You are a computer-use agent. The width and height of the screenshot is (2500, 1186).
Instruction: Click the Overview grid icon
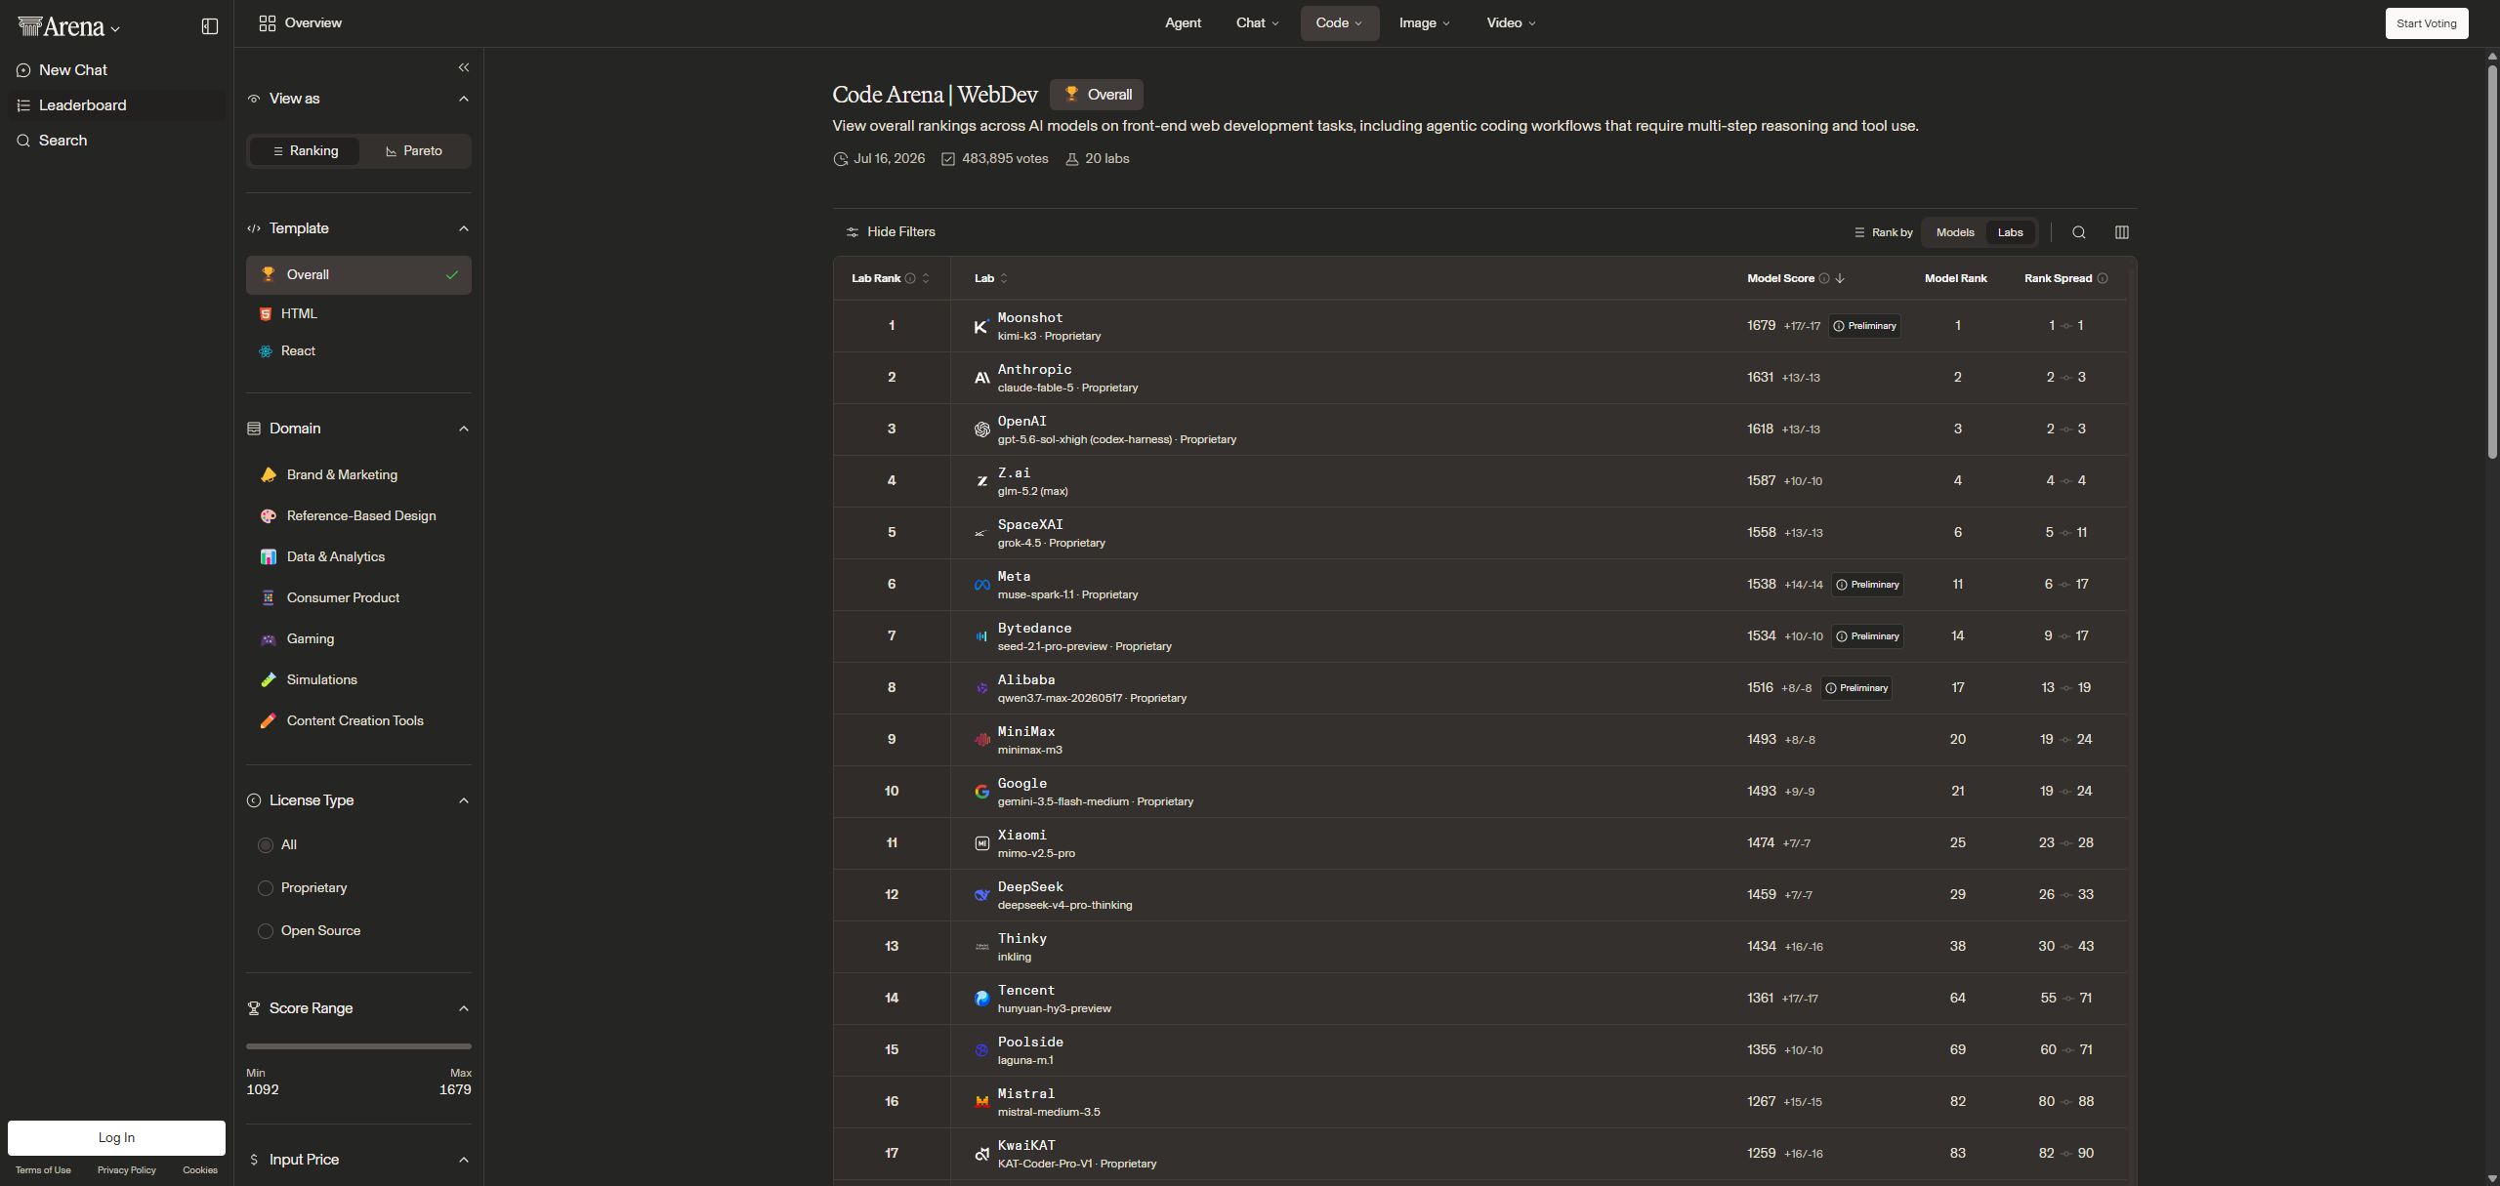click(267, 22)
